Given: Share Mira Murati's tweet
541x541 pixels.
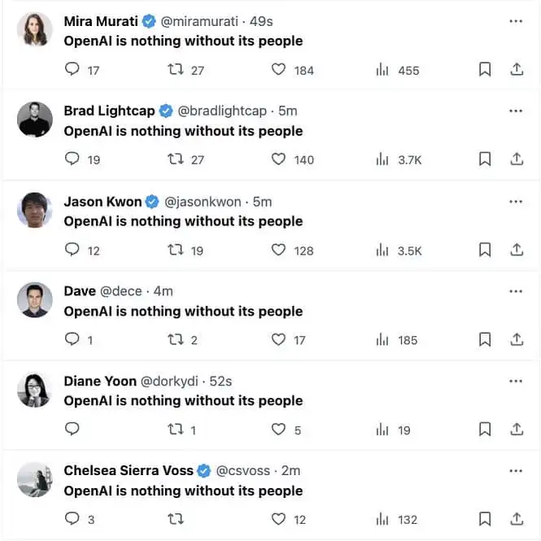Looking at the screenshot, I should (x=517, y=70).
